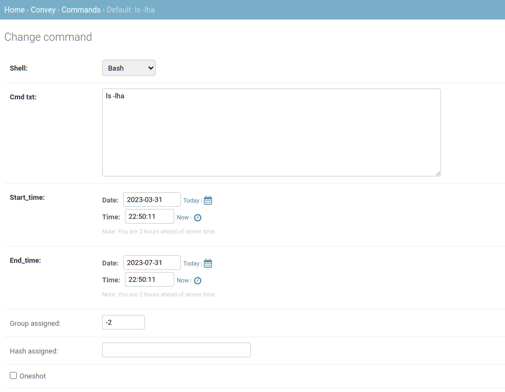505x392 pixels.
Task: Set start date to today using Today link
Action: tap(191, 200)
